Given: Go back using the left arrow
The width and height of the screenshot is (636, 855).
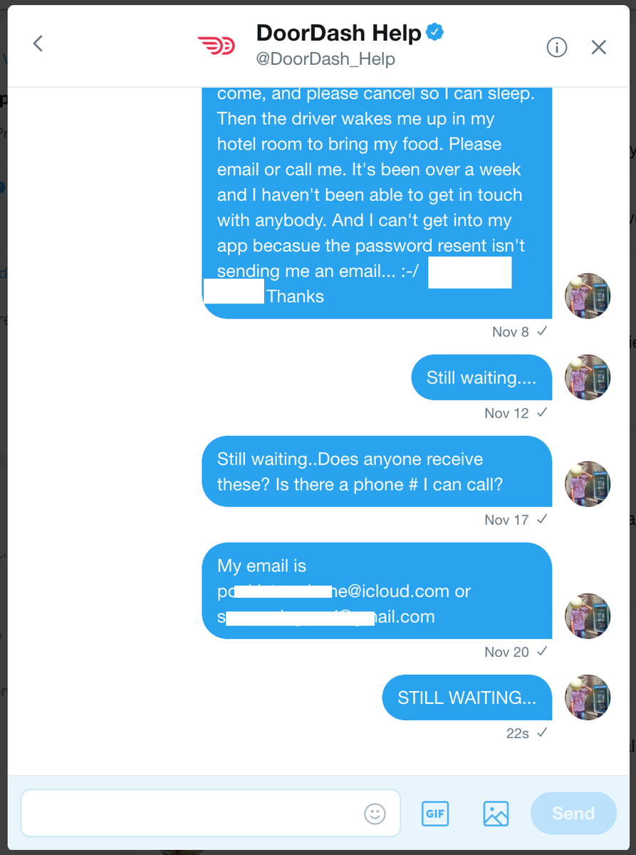Looking at the screenshot, I should coord(38,44).
